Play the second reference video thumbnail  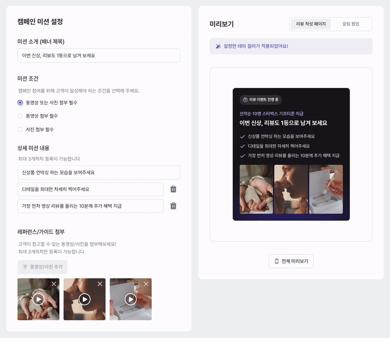click(84, 299)
